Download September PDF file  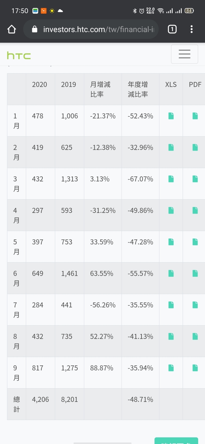pyautogui.click(x=195, y=368)
